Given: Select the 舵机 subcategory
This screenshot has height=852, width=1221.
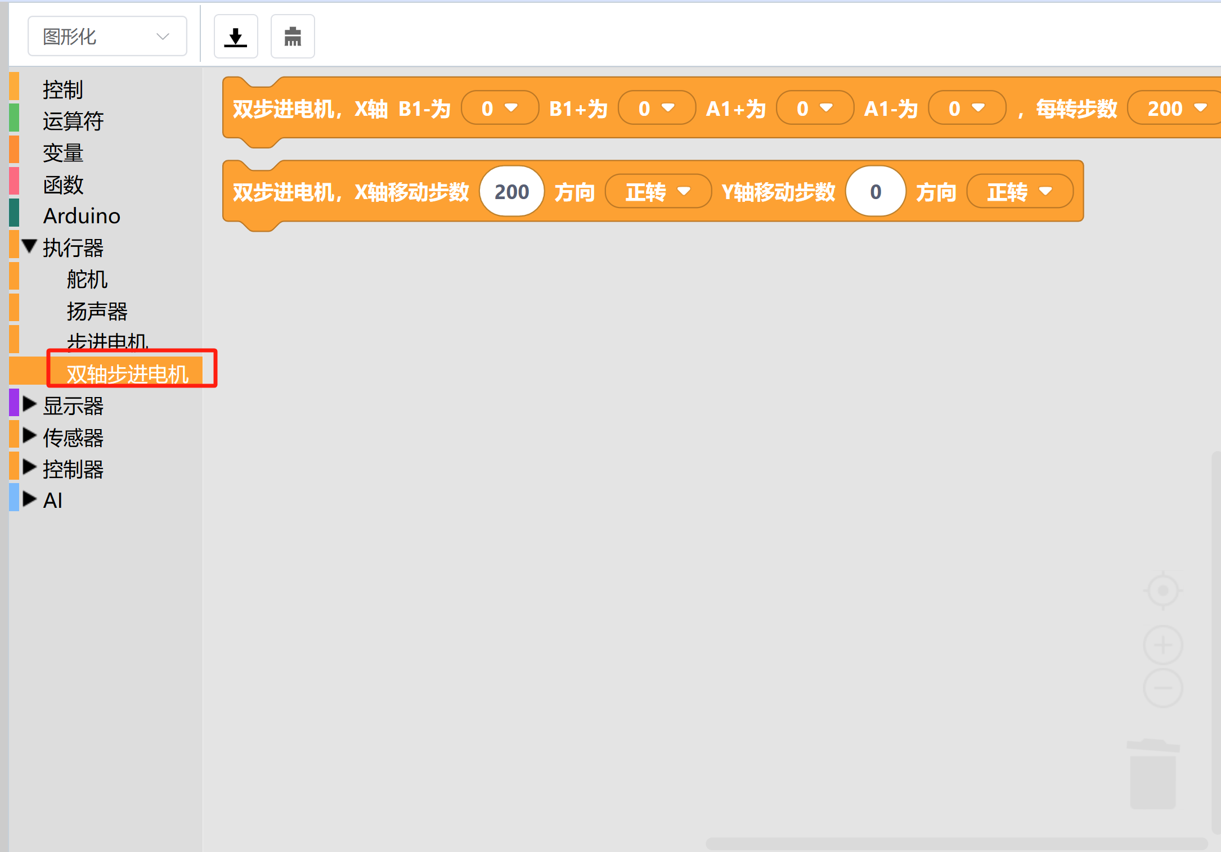Looking at the screenshot, I should coord(87,279).
